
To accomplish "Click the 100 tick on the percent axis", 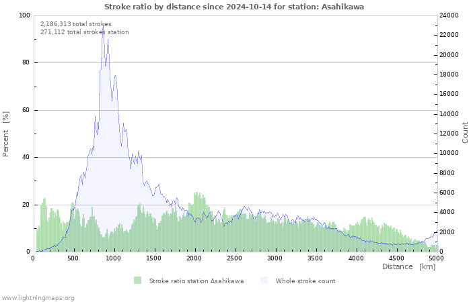I will point(24,15).
